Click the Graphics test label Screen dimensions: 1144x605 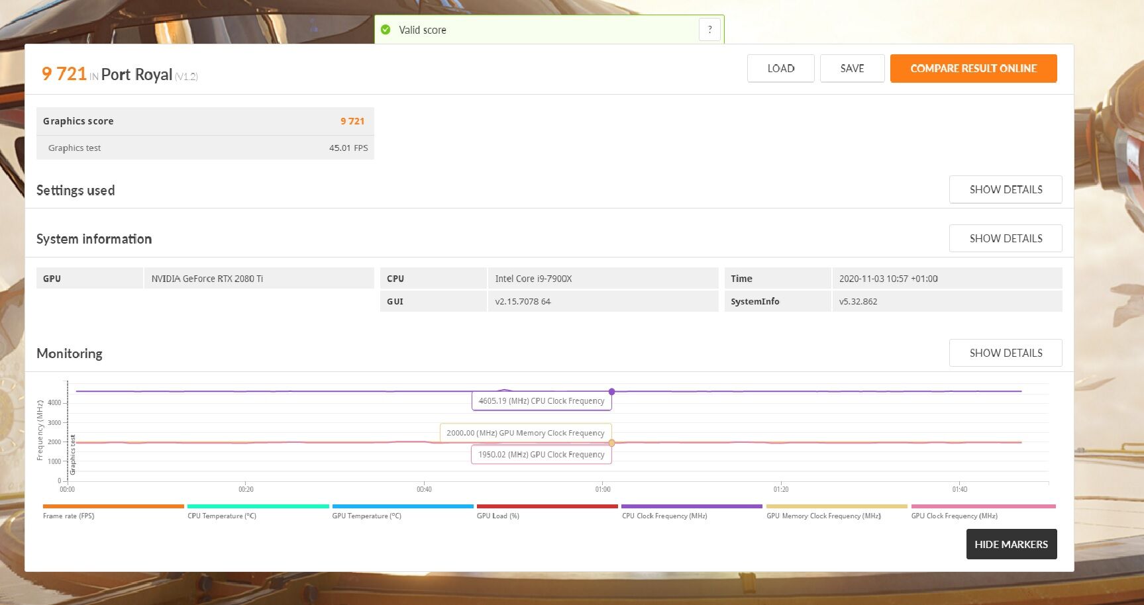click(x=74, y=148)
